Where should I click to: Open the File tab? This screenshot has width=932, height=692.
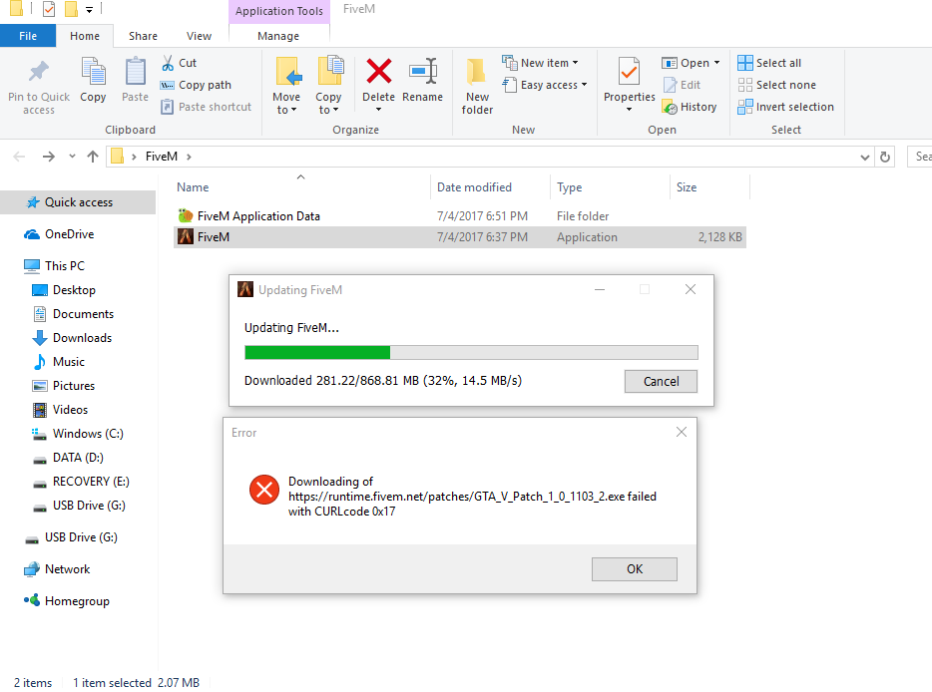tap(28, 36)
